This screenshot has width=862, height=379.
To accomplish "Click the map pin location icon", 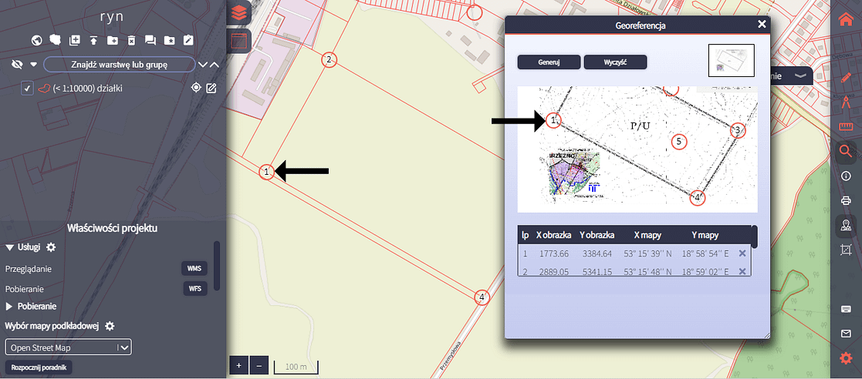I will [x=846, y=226].
